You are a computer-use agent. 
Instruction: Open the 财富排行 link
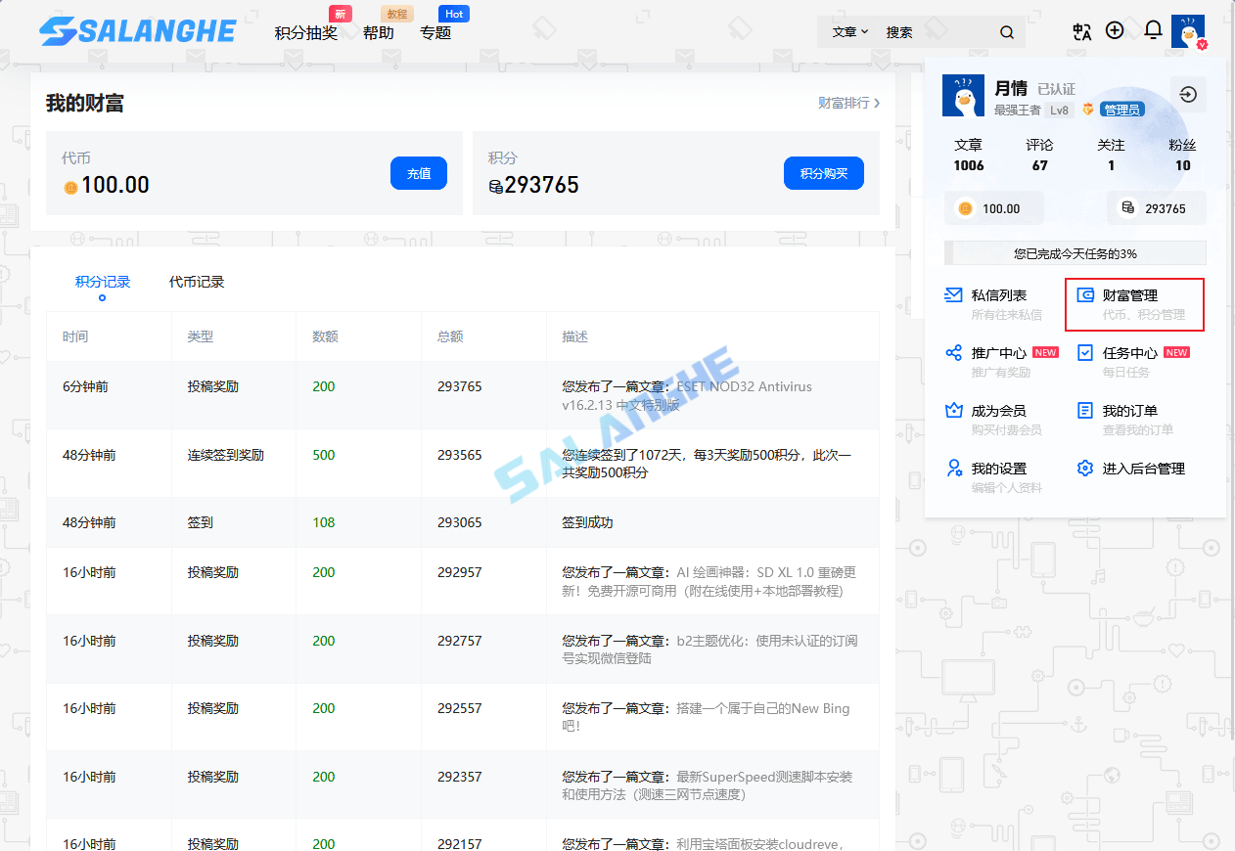tap(845, 102)
